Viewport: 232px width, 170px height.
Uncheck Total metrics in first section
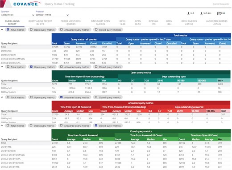tap(8, 29)
